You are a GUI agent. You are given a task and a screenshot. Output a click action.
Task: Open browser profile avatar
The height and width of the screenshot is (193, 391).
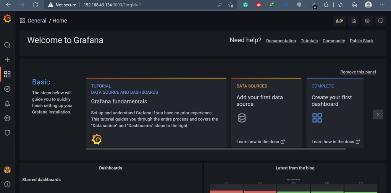[368, 5]
